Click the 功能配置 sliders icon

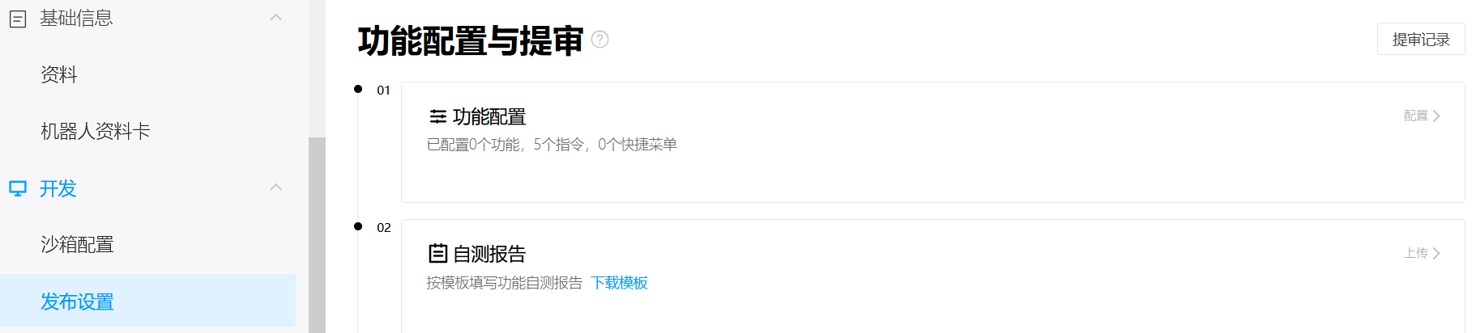click(x=438, y=116)
